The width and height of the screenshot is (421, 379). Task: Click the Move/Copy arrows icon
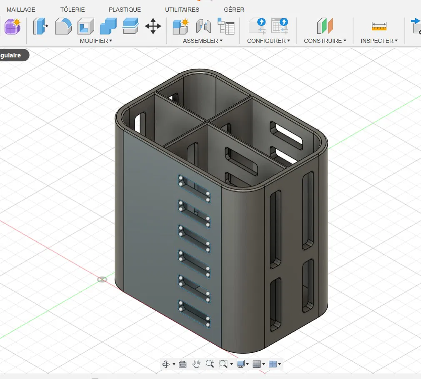[x=153, y=26]
